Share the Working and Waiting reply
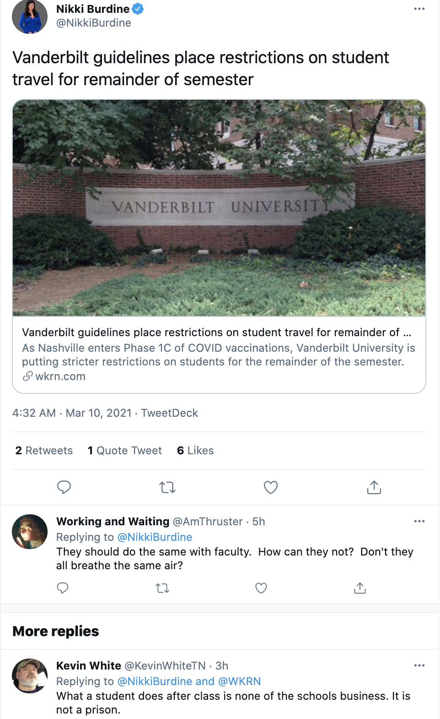Image resolution: width=440 pixels, height=719 pixels. [360, 588]
